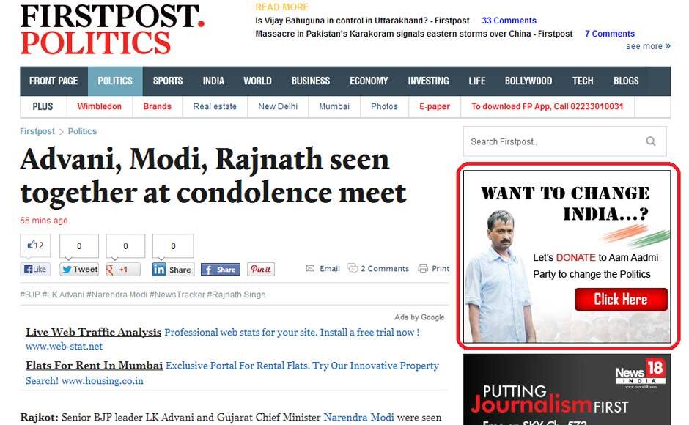Viewport: 689px width, 425px height.
Task: Click the E-paper link
Action: point(435,106)
